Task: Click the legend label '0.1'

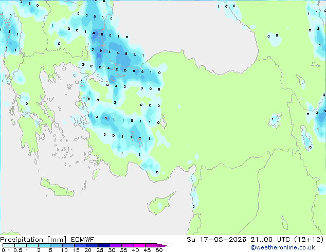Action: coord(6,250)
